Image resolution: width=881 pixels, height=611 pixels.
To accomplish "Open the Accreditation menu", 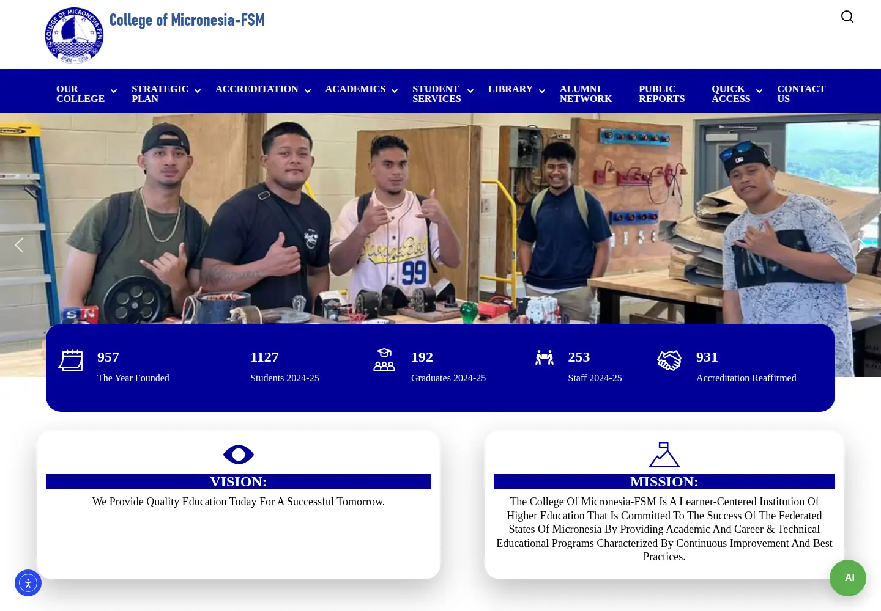I will click(257, 89).
